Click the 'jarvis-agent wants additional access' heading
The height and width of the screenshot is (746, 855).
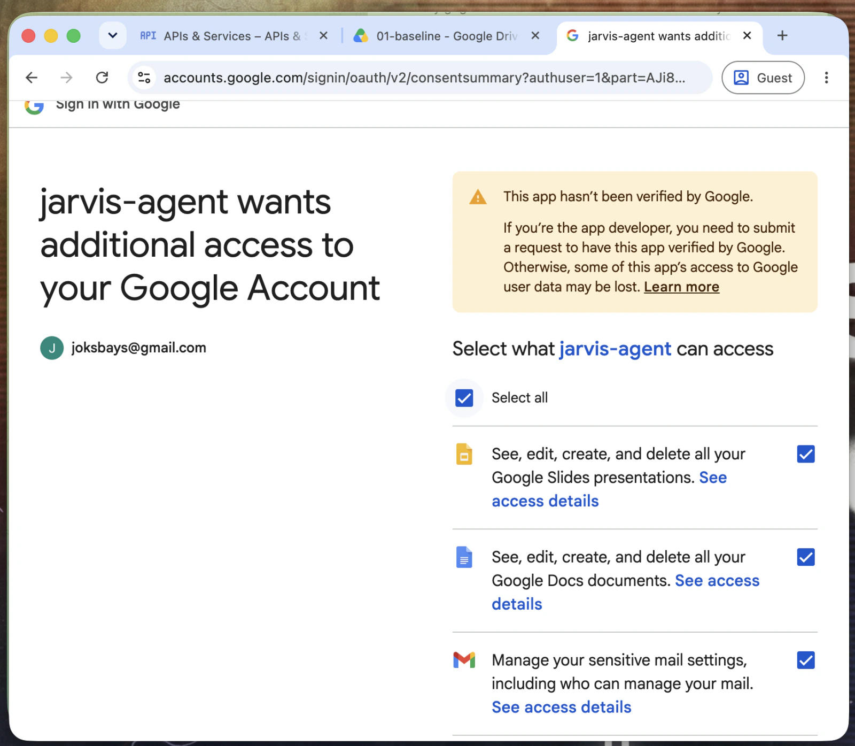210,245
